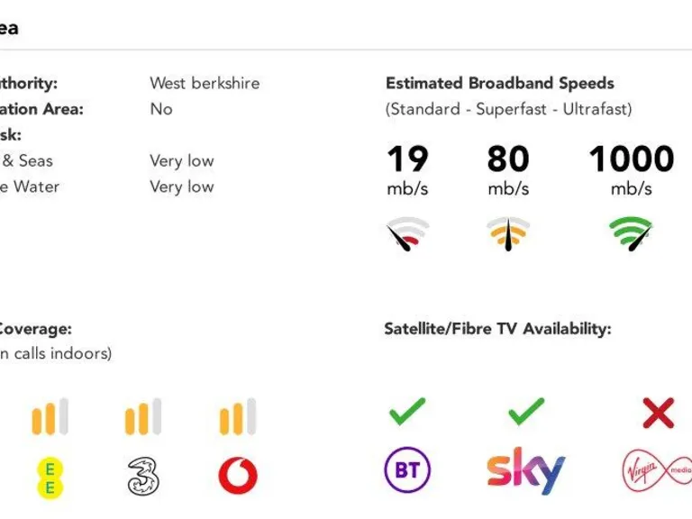
Task: Click the signal bars above EE
Action: tap(50, 417)
